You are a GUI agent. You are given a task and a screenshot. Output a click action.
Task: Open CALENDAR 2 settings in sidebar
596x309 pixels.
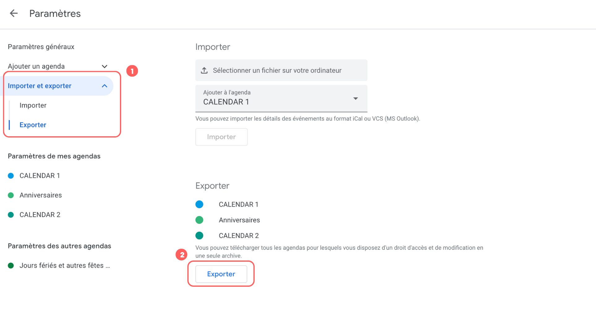[40, 215]
